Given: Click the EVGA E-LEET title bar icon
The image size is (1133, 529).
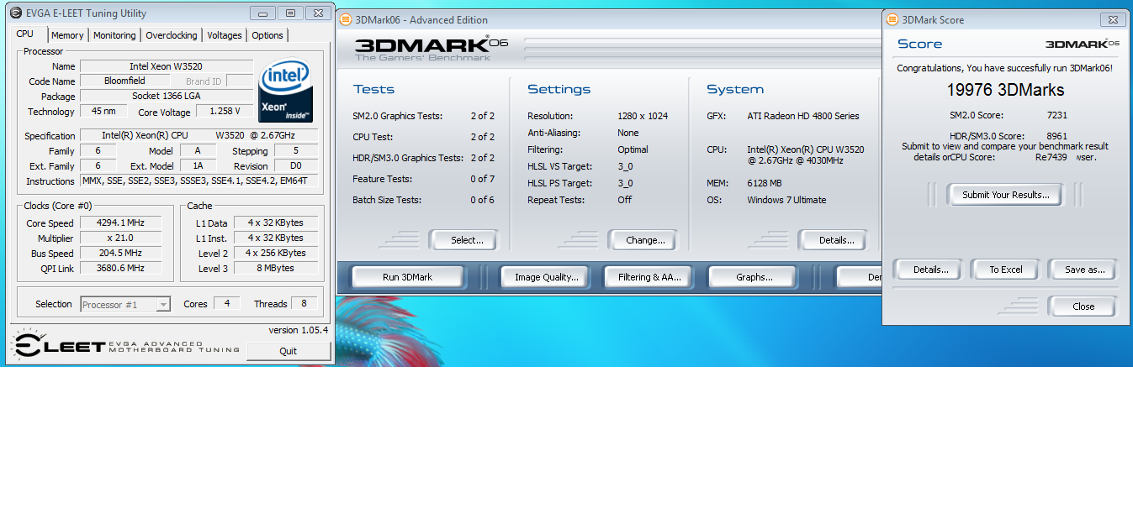Looking at the screenshot, I should click(x=16, y=13).
